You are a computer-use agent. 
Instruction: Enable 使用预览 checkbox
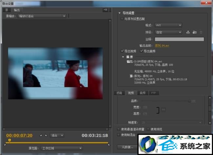tap(148, 129)
